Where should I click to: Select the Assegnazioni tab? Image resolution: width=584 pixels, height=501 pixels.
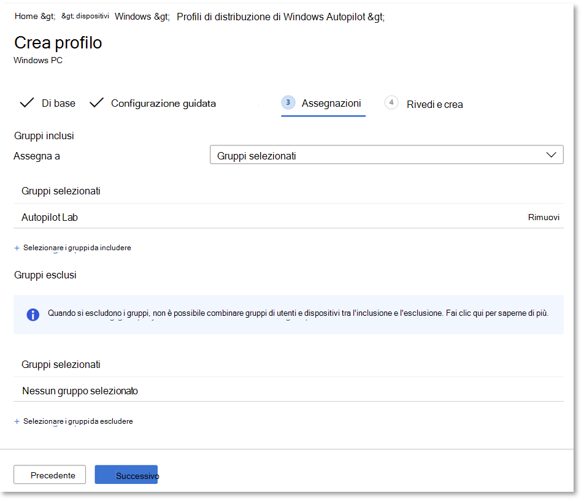click(331, 103)
